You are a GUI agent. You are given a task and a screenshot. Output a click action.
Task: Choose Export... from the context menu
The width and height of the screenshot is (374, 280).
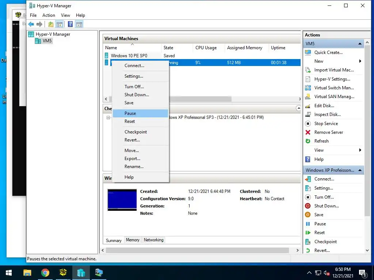tap(141, 159)
